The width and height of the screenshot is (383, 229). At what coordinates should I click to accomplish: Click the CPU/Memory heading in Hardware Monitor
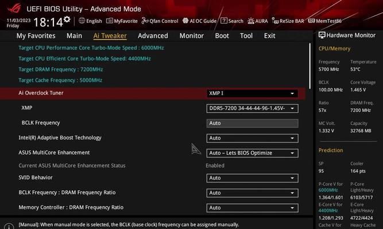pyautogui.click(x=334, y=49)
